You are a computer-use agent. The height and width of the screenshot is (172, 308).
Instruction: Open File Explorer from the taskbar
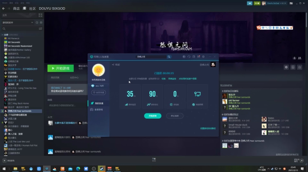[15, 169]
